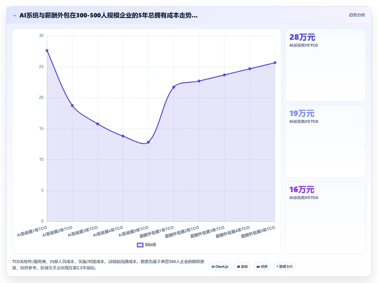
Task: Select the 薪酬外包第3年TCO data point
Action: [224, 75]
